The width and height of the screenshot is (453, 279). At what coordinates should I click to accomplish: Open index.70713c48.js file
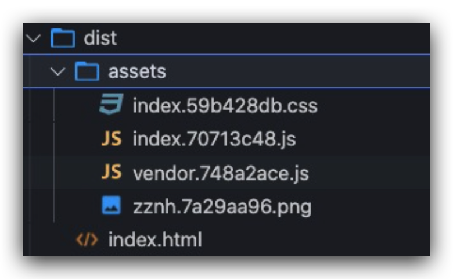pos(214,139)
